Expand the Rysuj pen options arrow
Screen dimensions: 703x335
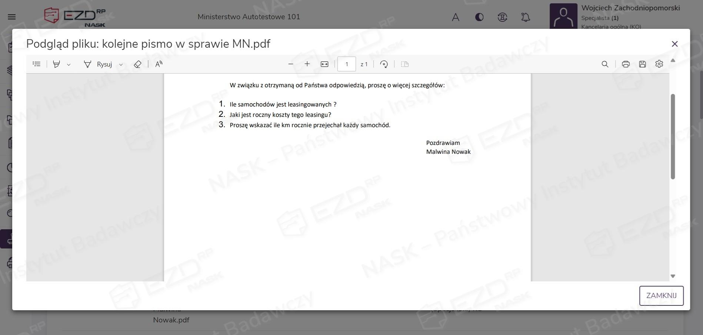(121, 64)
